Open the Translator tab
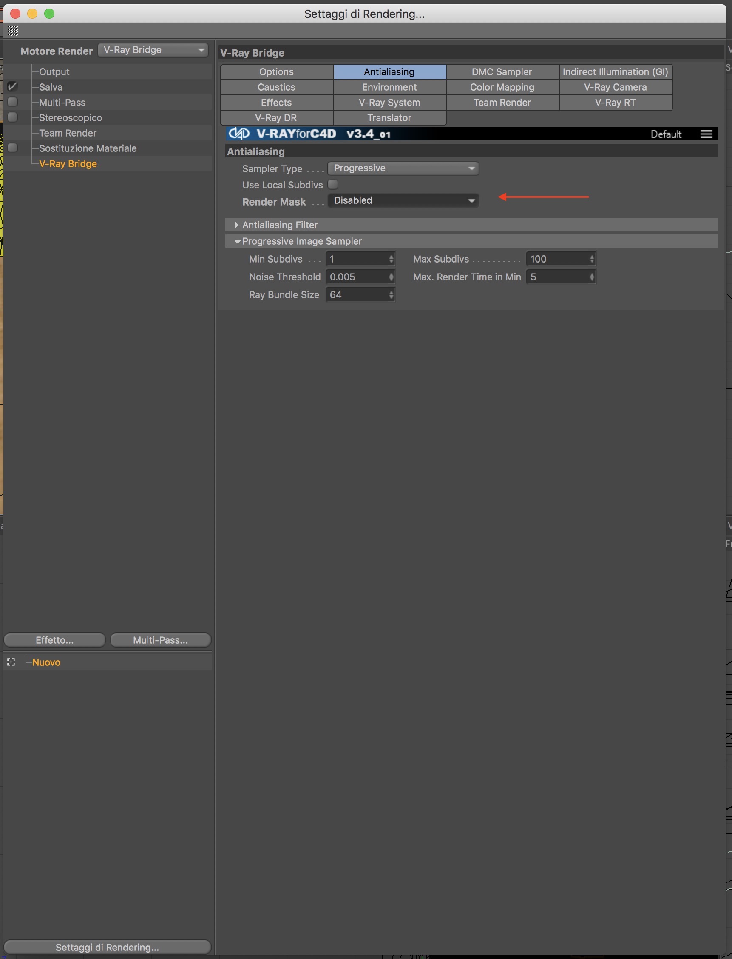Image resolution: width=732 pixels, height=959 pixels. [x=389, y=118]
